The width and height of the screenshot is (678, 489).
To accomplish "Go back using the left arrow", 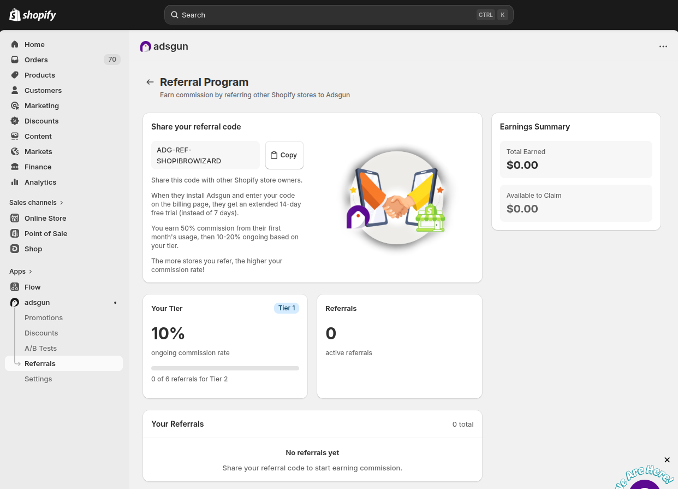I will pyautogui.click(x=150, y=82).
